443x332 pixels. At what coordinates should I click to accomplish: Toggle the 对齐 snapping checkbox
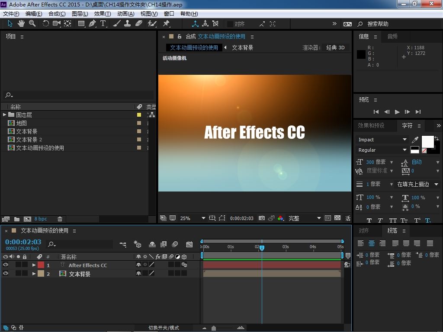pos(230,24)
